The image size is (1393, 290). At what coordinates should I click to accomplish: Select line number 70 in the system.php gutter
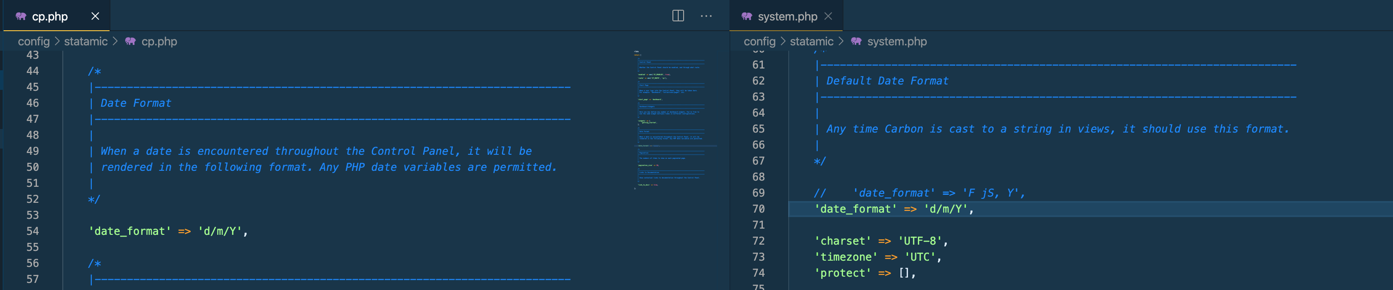[x=758, y=209]
